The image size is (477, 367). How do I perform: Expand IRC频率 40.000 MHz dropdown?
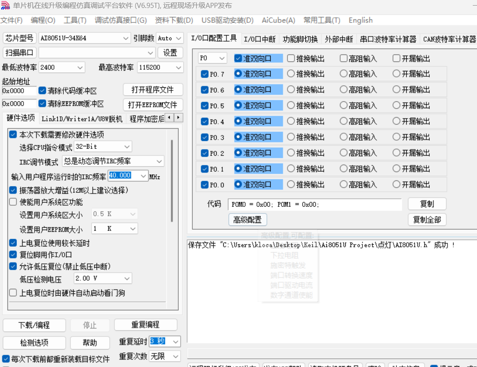point(143,176)
